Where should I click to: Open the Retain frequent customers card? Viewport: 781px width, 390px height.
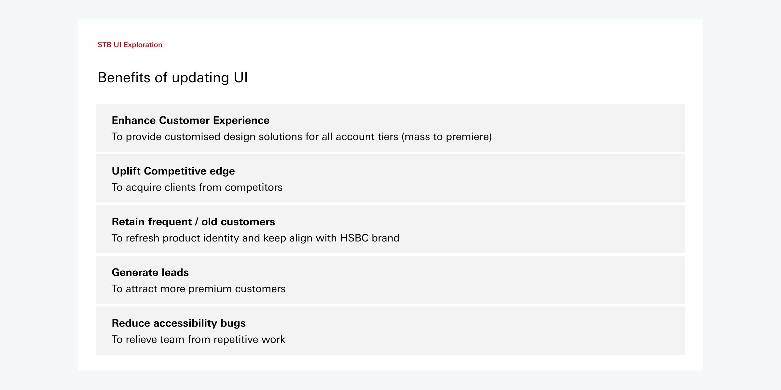pos(390,229)
